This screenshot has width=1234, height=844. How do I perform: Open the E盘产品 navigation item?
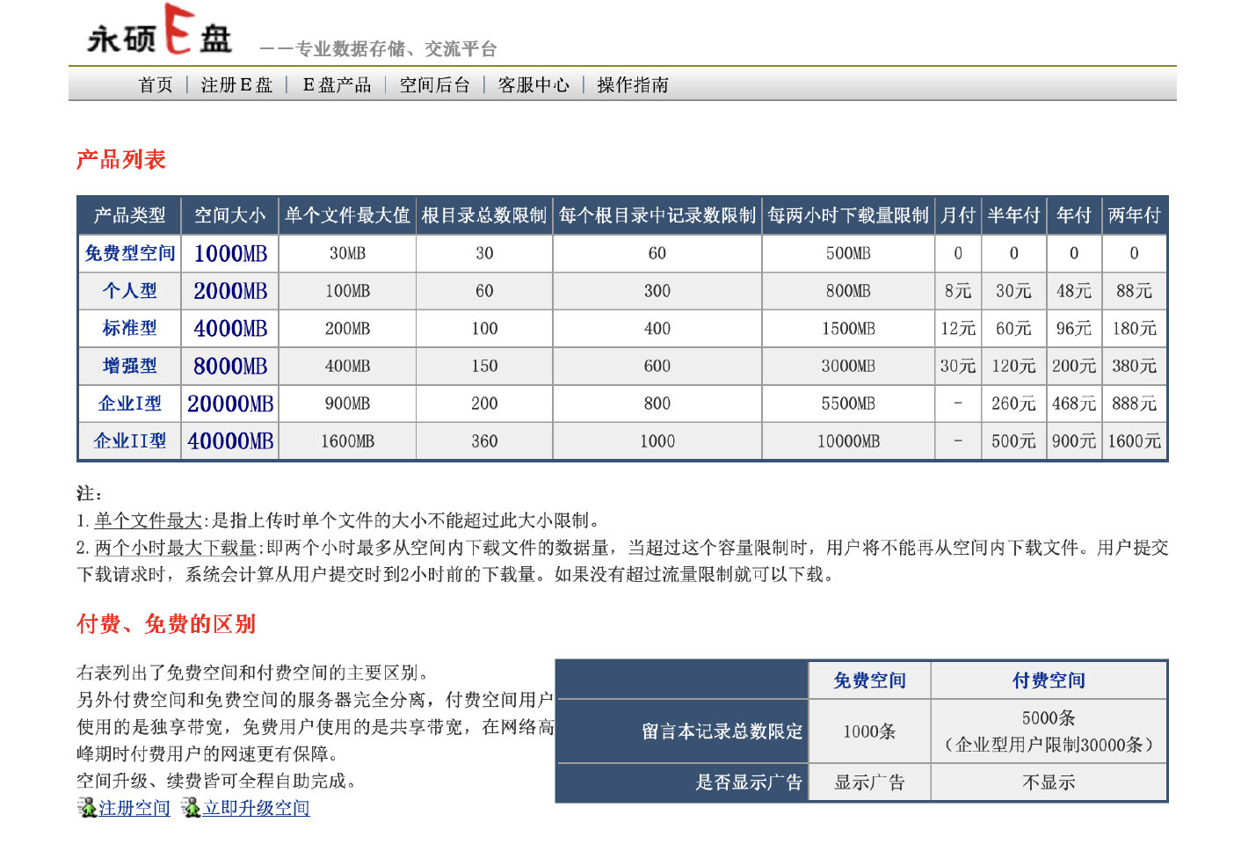coord(337,85)
